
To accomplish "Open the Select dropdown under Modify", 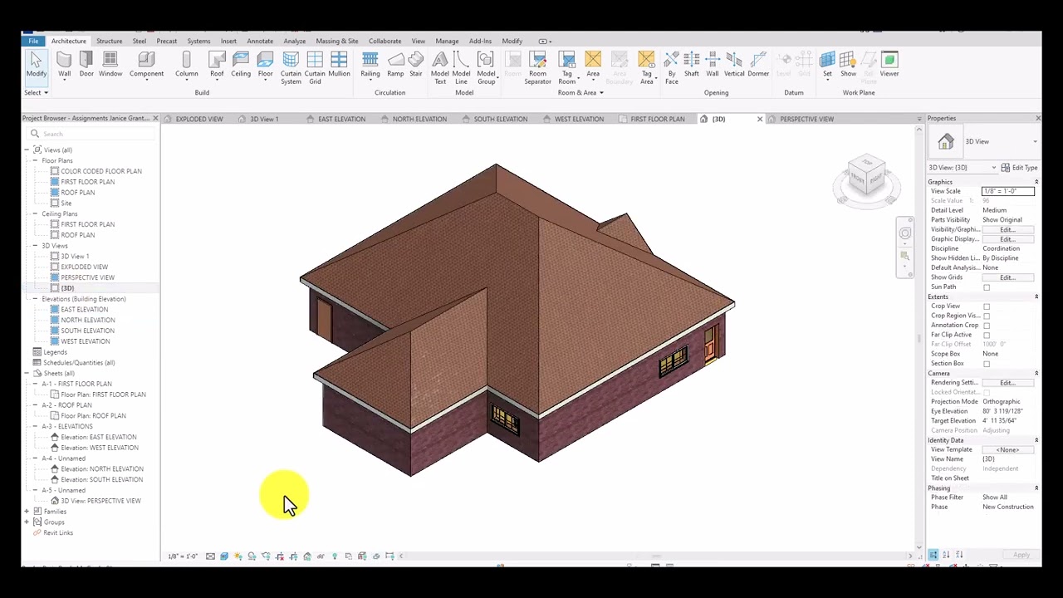I will tap(37, 92).
